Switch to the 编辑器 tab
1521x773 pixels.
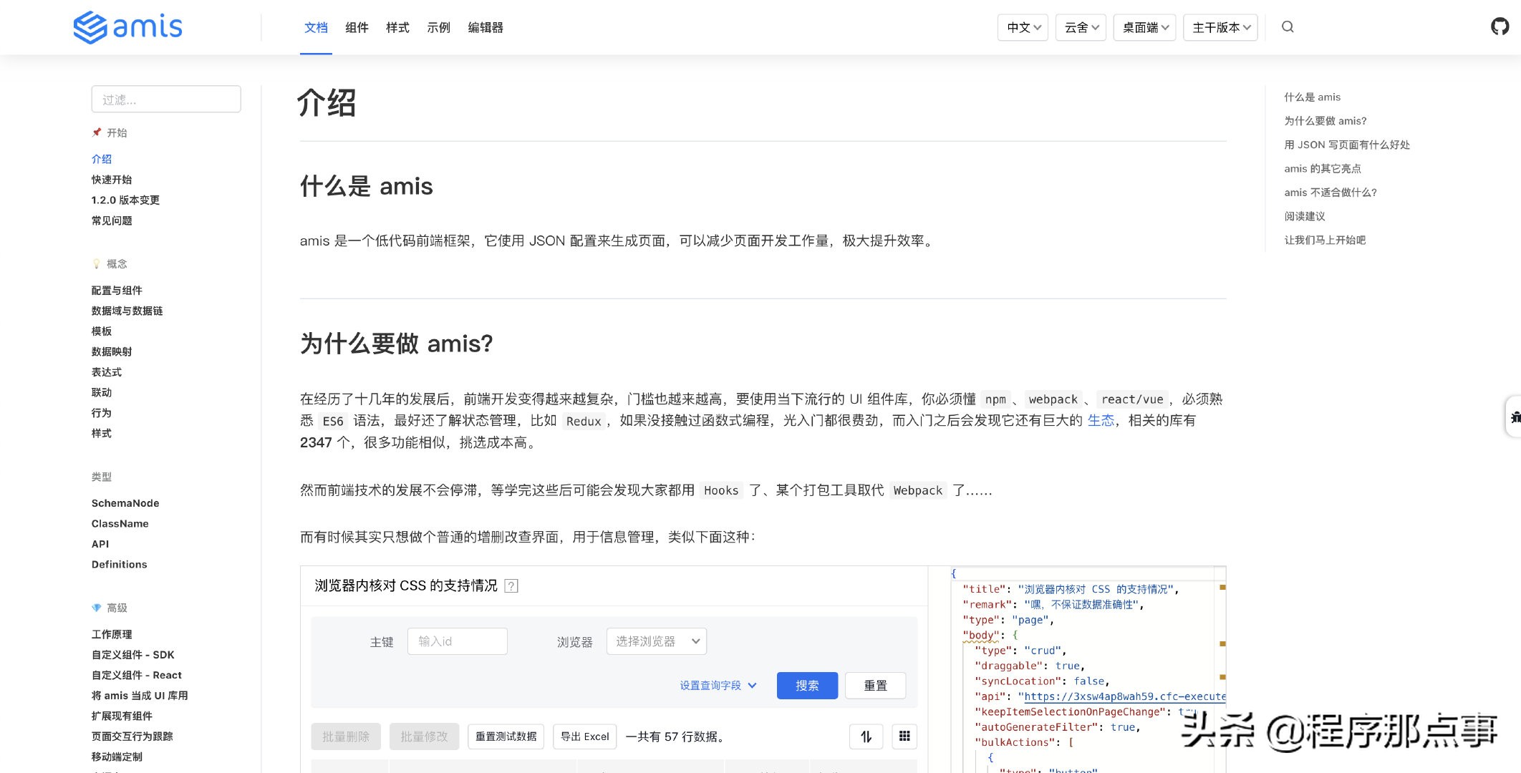(486, 28)
